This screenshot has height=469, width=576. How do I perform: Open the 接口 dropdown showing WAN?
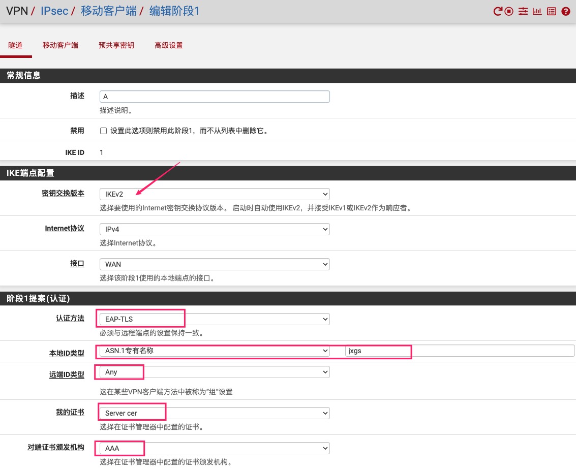click(214, 264)
